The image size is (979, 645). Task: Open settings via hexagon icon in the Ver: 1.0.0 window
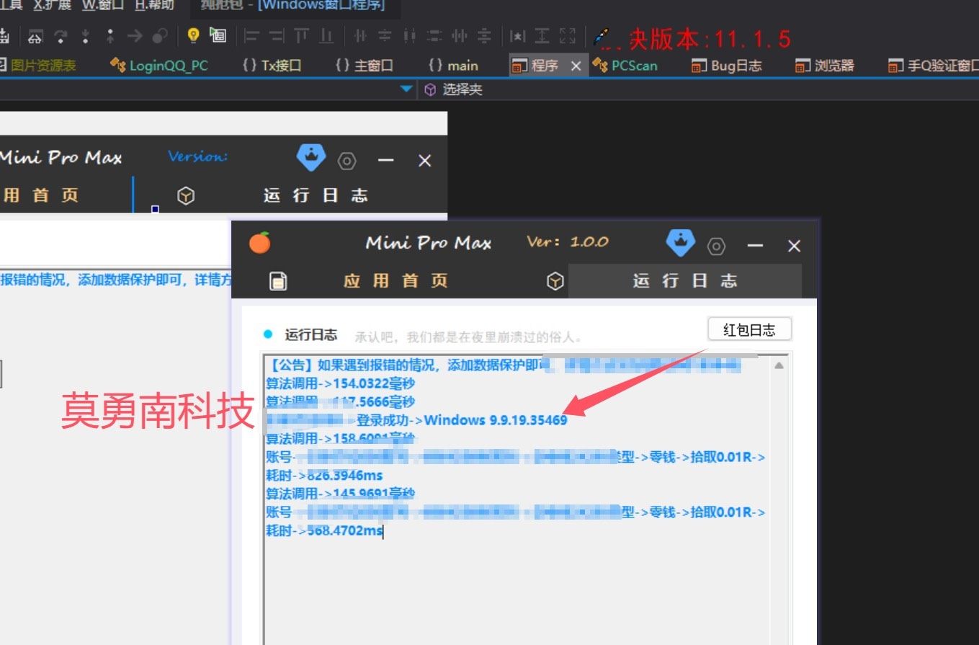pos(716,246)
